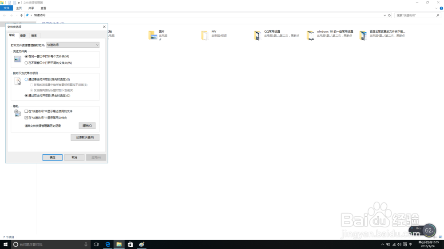Image resolution: width=444 pixels, height=249 pixels.
Task: Switch to 查看 tab in folder options
Action: 23,35
